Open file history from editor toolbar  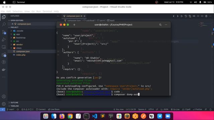click(x=186, y=16)
